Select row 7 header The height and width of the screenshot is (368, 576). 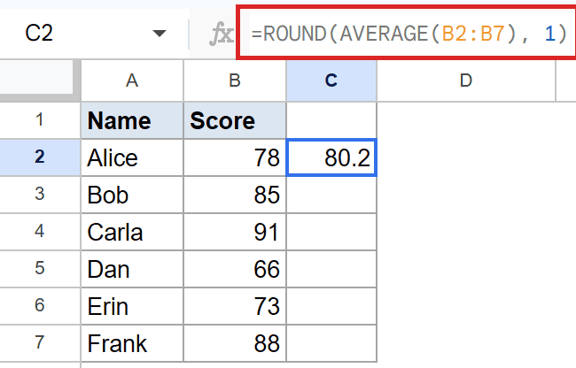tap(40, 342)
